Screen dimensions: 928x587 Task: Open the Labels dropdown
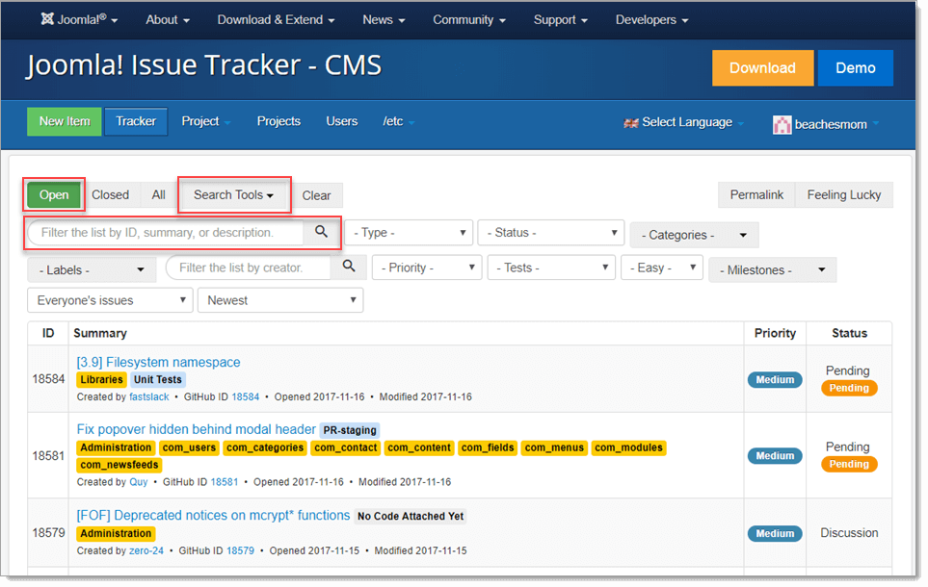point(92,270)
